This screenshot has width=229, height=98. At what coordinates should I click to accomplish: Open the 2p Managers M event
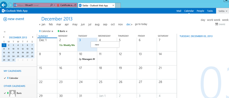click(x=87, y=59)
